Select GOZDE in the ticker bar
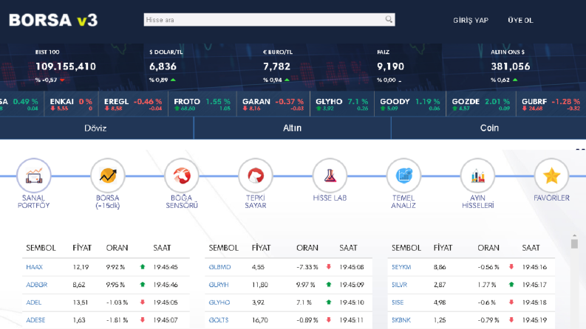Screen dimensions: 586x329 (481, 104)
